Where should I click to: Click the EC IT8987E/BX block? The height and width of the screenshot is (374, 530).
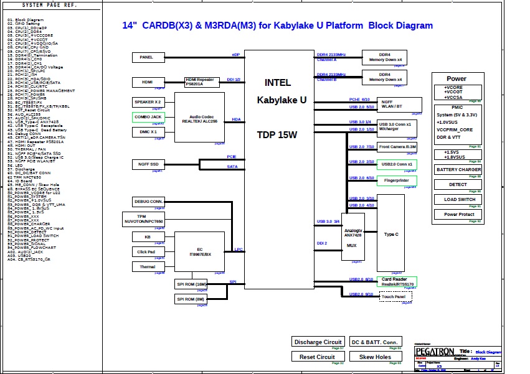point(199,251)
